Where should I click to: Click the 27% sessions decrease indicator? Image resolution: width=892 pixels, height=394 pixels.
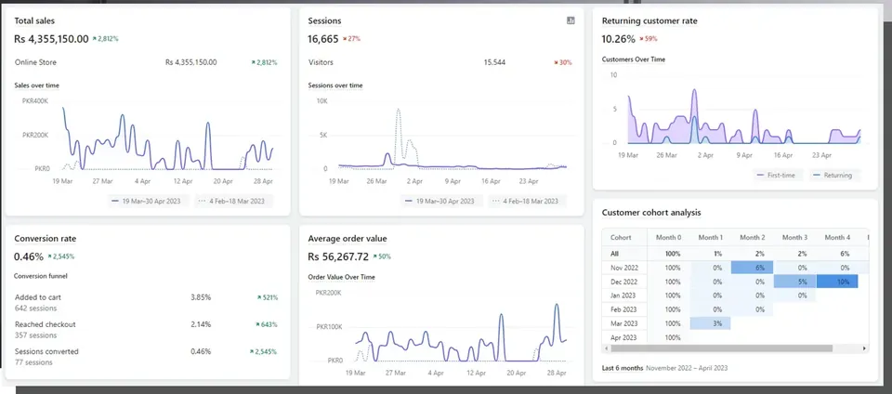point(351,39)
